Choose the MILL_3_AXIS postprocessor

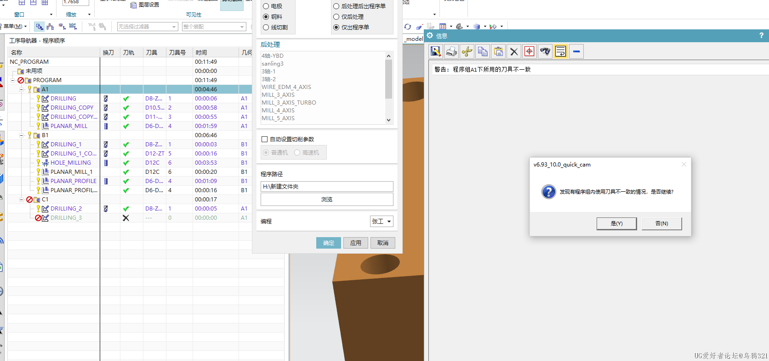(278, 95)
